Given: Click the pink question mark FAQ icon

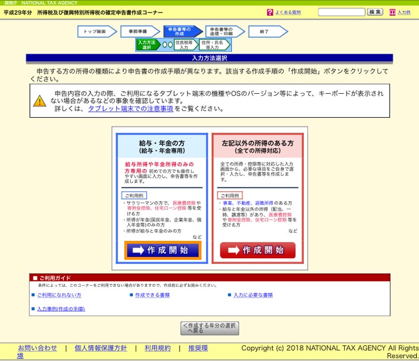Looking at the screenshot, I should pyautogui.click(x=270, y=12).
